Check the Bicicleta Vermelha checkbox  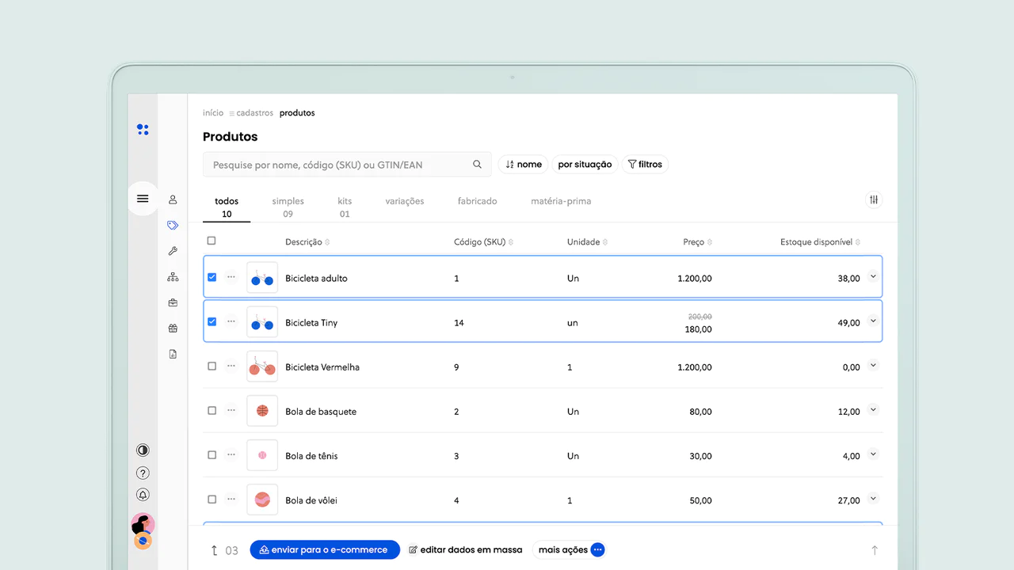pos(212,367)
